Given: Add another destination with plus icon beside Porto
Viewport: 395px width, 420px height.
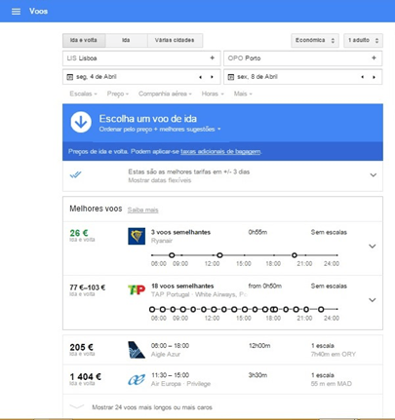Looking at the screenshot, I should pyautogui.click(x=374, y=57).
